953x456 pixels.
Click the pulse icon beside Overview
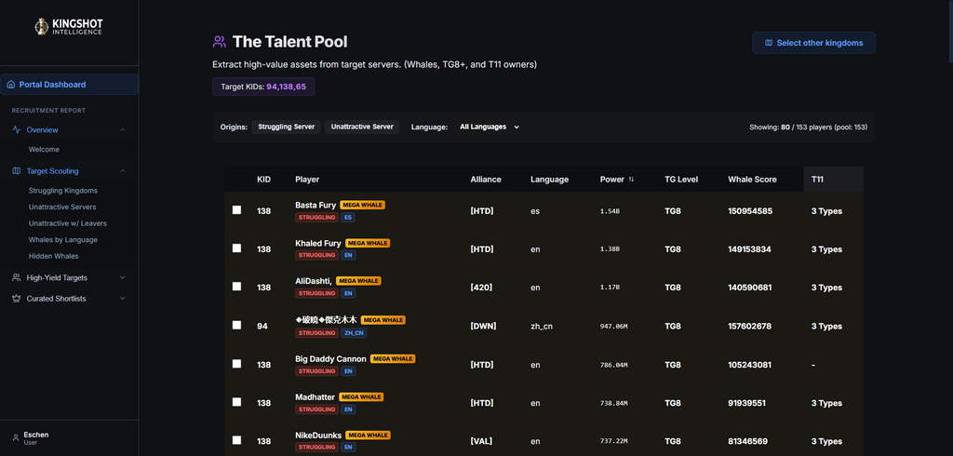click(17, 129)
